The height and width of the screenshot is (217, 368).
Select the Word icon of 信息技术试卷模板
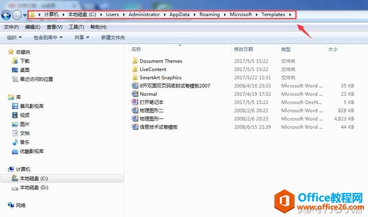[x=135, y=127]
